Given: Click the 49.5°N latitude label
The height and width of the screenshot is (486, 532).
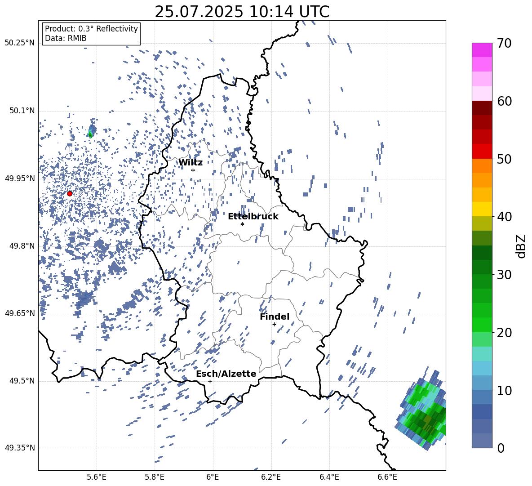Looking at the screenshot, I should 22,381.
